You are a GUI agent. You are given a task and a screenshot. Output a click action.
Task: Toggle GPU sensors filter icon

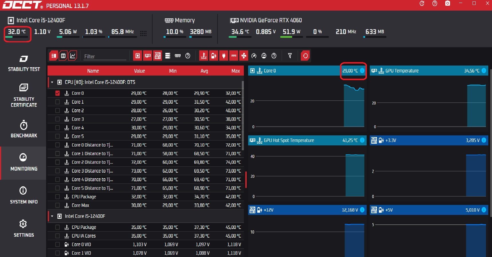(148, 56)
